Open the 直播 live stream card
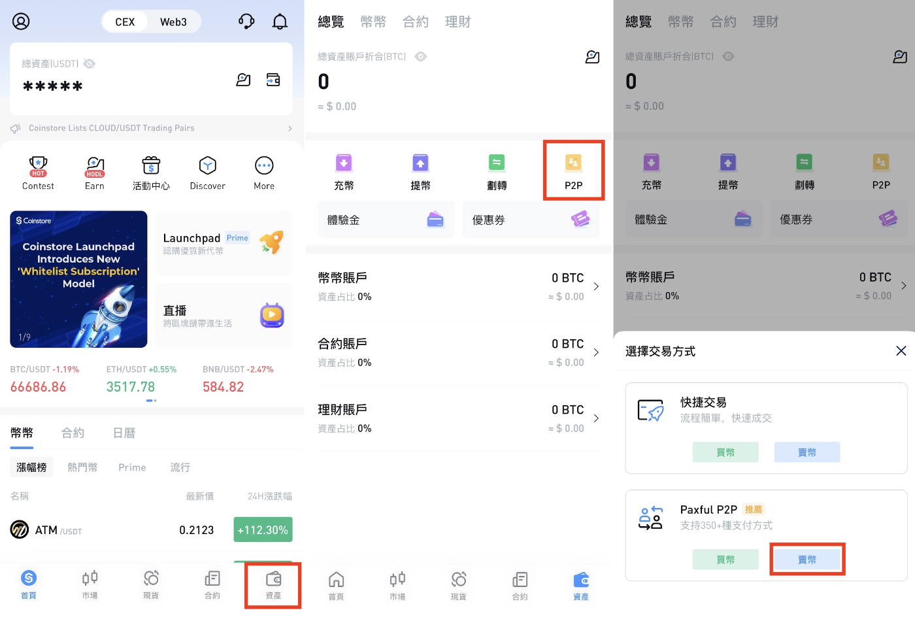Image resolution: width=915 pixels, height=621 pixels. click(224, 316)
